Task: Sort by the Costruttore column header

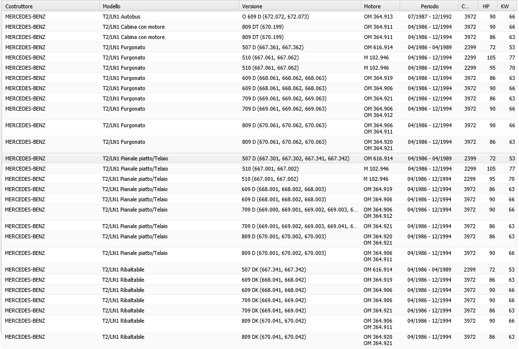Action: [51, 6]
